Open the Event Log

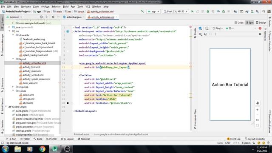tap(234, 139)
